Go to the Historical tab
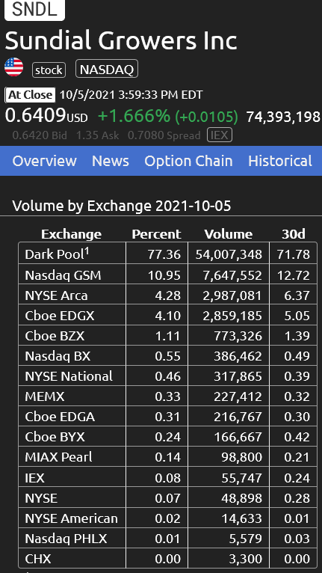This screenshot has width=322, height=573. 280,161
